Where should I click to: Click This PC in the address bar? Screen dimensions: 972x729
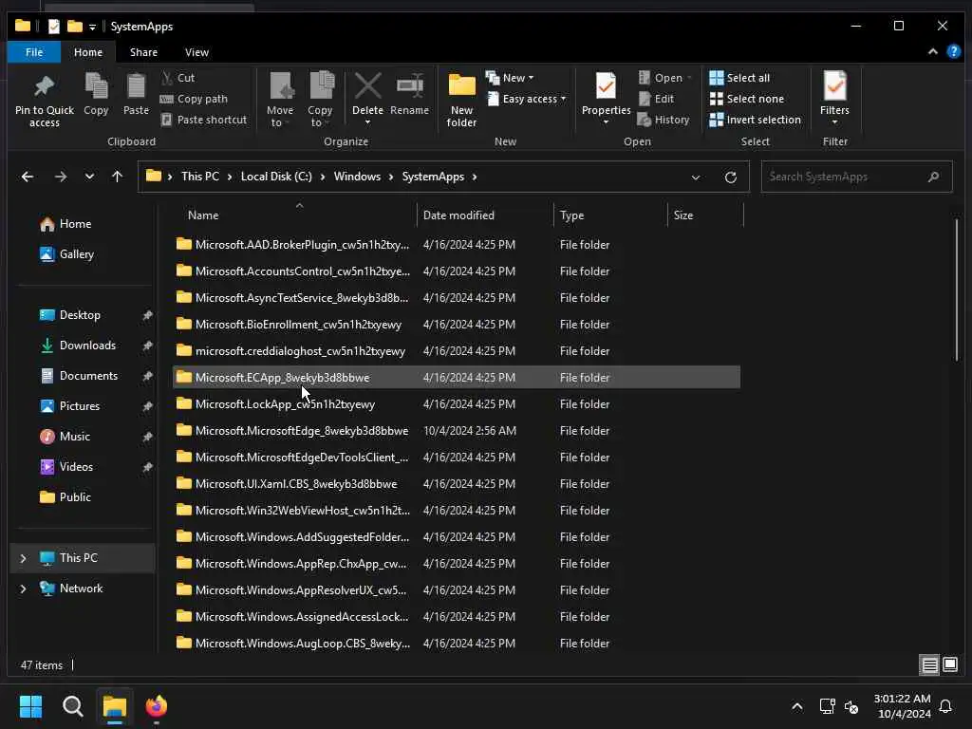point(199,177)
